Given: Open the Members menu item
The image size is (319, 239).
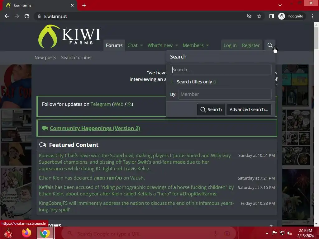Looking at the screenshot, I should (x=193, y=45).
